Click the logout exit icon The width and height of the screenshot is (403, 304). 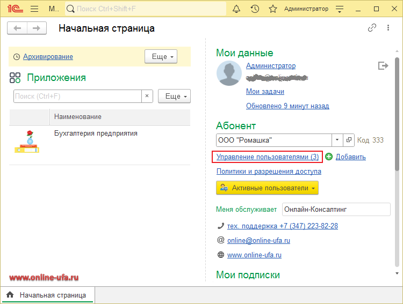[x=383, y=65]
